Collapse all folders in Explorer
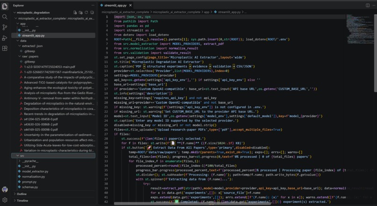 coord(92,13)
